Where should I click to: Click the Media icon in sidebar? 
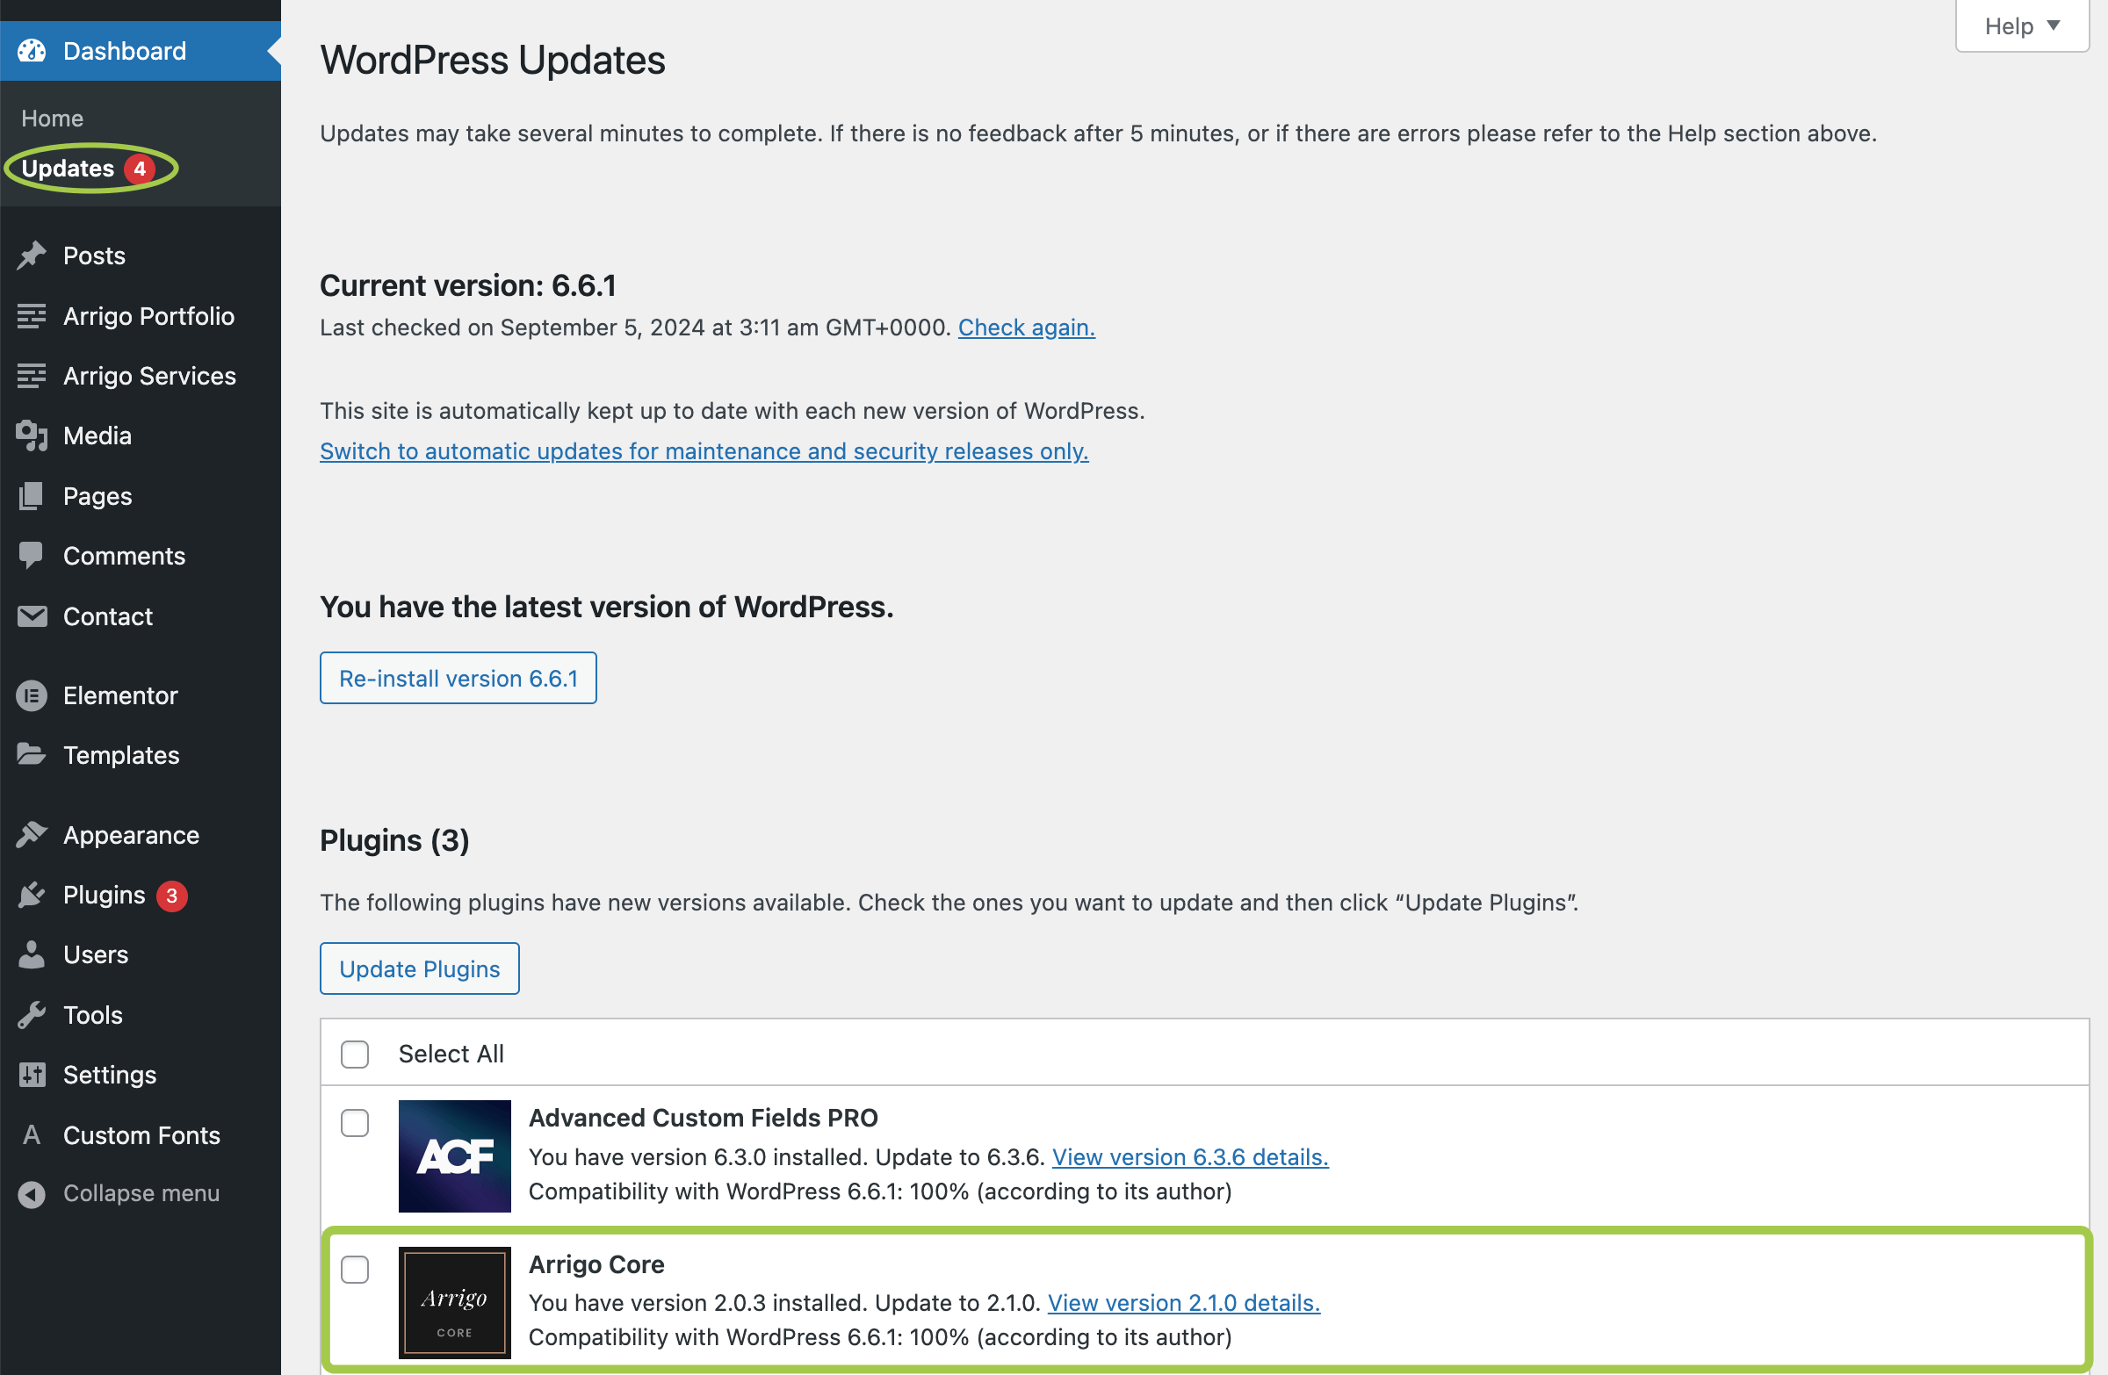[x=31, y=436]
